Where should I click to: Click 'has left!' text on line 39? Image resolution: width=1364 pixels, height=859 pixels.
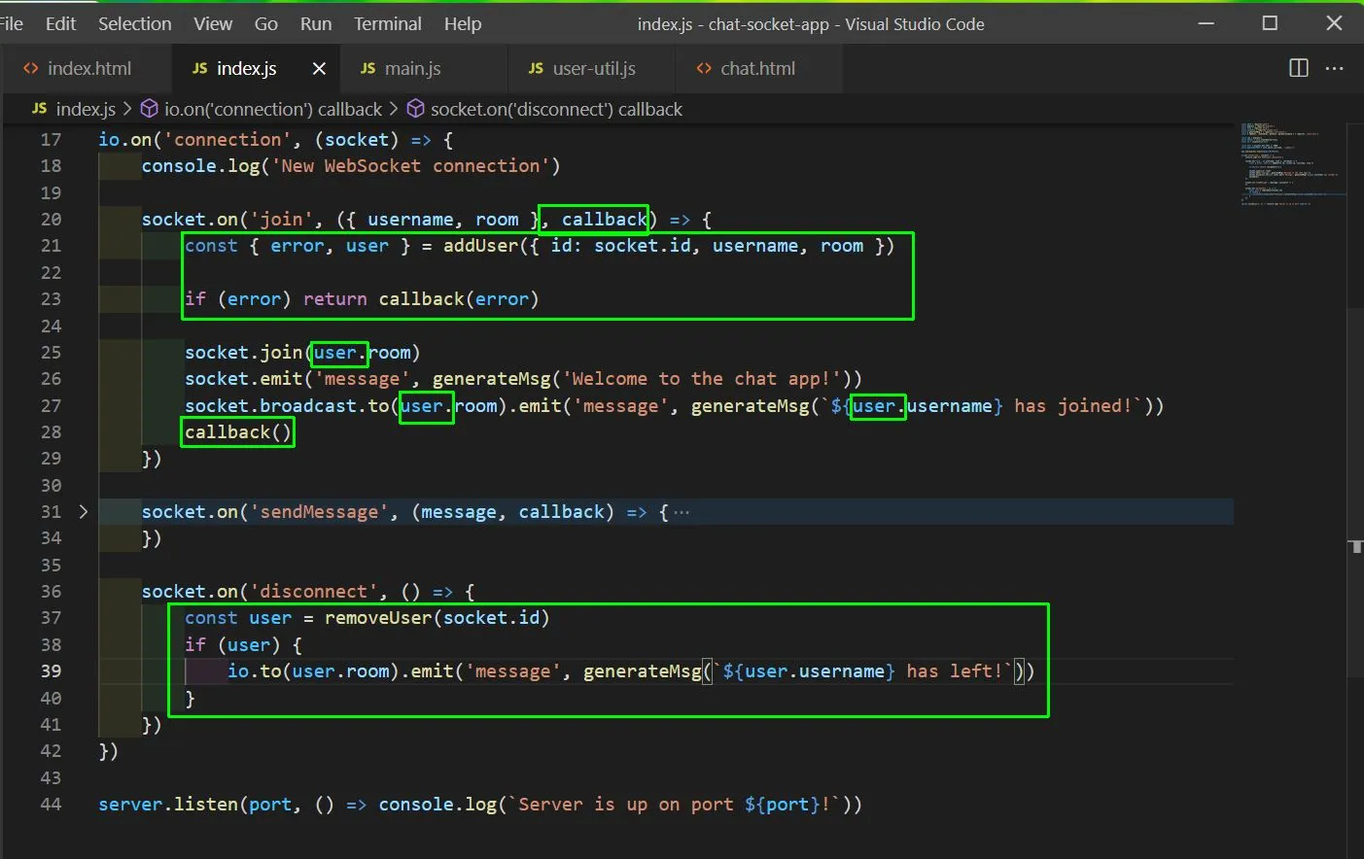tap(955, 670)
